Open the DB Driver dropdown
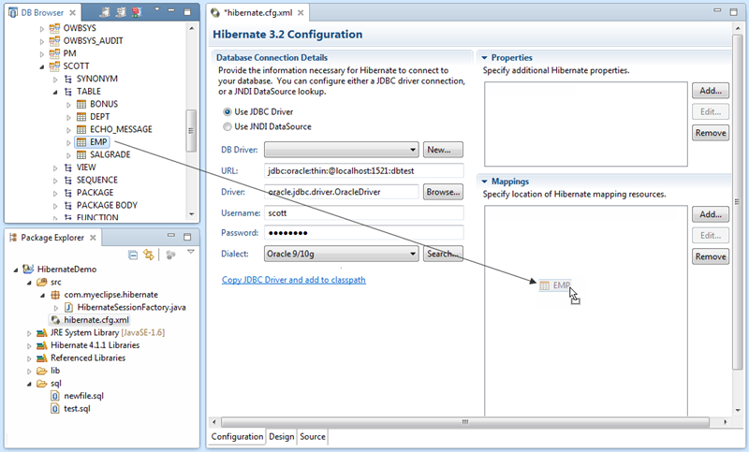The height and width of the screenshot is (452, 749). pos(413,150)
